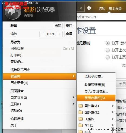Viewport: 126px width, 133px height.
Task: Click the browser address bar field
Action: (101, 17)
